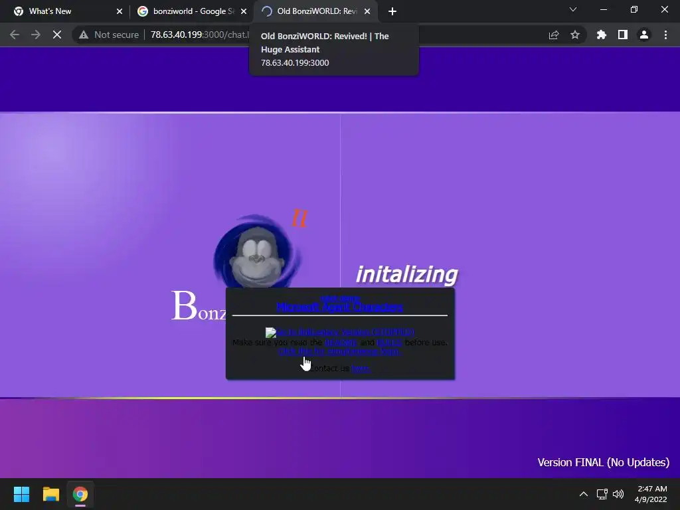This screenshot has width=680, height=510.
Task: Click the address bar URL
Action: [x=199, y=35]
